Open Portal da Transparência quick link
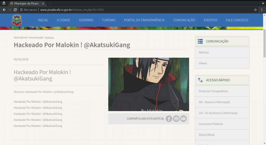 (222, 91)
